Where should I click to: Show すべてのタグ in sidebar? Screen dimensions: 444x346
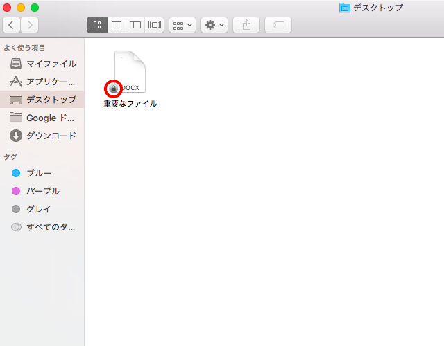pos(42,227)
